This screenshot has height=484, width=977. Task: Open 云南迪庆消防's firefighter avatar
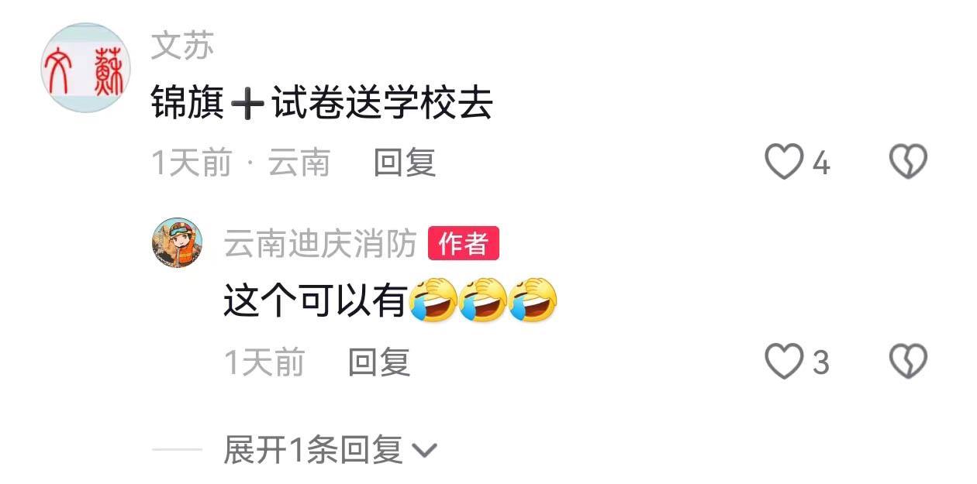click(178, 242)
